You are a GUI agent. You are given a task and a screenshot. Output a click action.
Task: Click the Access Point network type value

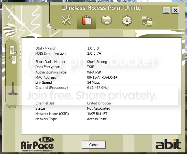[97, 119]
